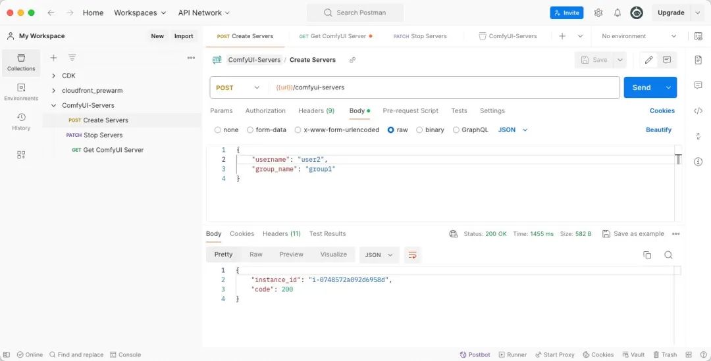Open the Upgrade dropdown arrow
Screen dimensions: 711x361
pyautogui.click(x=697, y=12)
